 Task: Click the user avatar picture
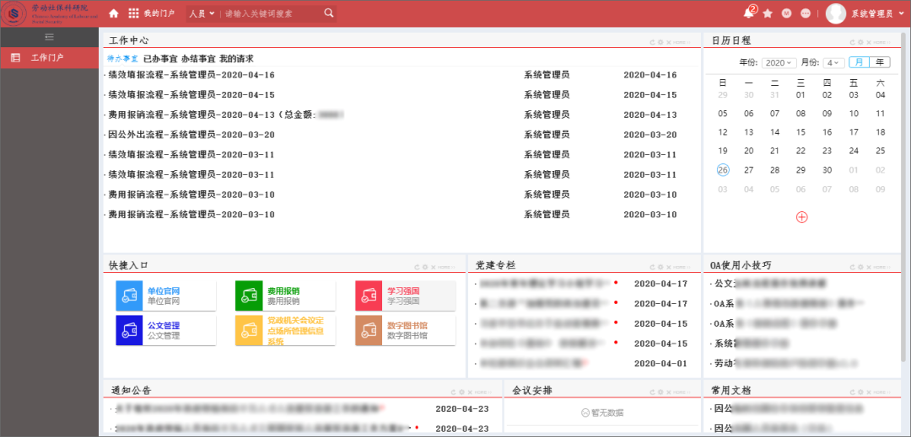coord(835,13)
